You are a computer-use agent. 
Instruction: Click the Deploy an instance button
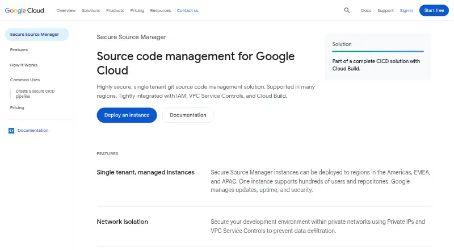(x=127, y=115)
